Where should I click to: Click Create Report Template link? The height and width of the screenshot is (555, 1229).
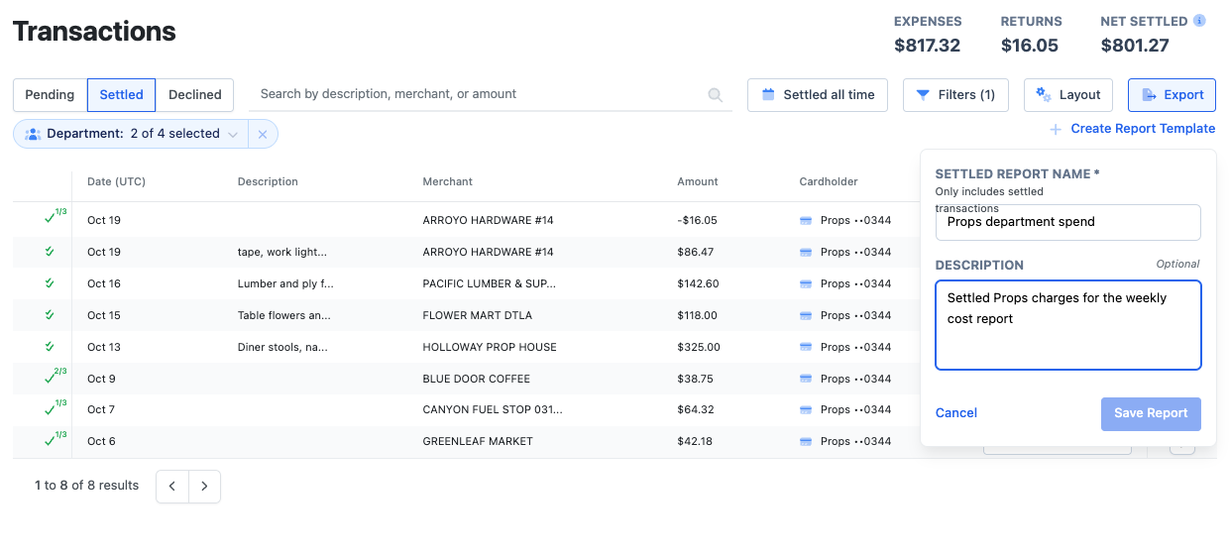(x=1133, y=129)
